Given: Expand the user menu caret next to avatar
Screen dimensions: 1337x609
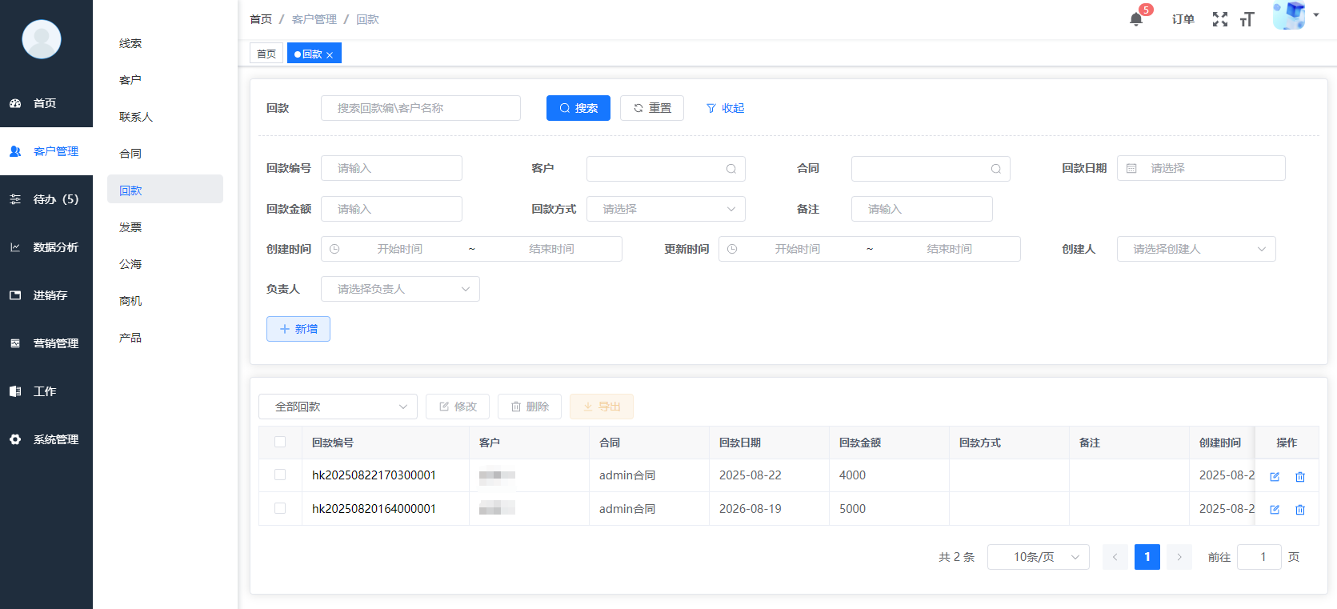Looking at the screenshot, I should [x=1316, y=14].
